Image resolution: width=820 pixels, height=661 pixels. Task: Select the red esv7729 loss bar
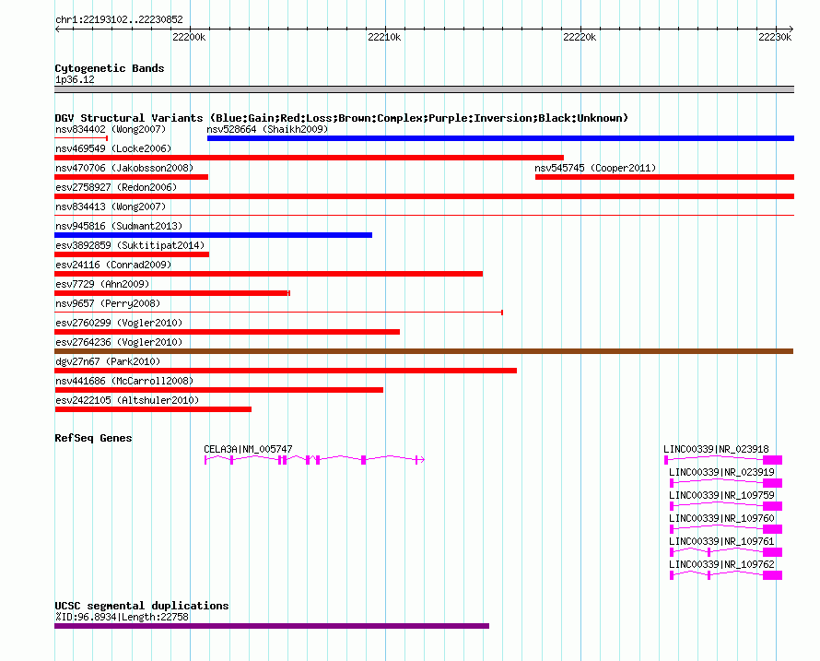tap(172, 293)
